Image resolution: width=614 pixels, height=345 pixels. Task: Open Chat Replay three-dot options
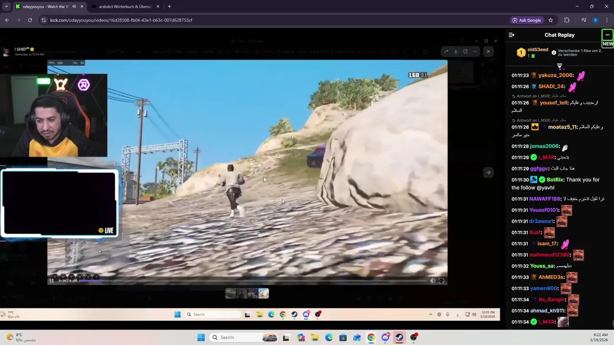[x=607, y=35]
